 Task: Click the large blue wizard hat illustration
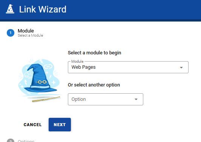coord(40,78)
